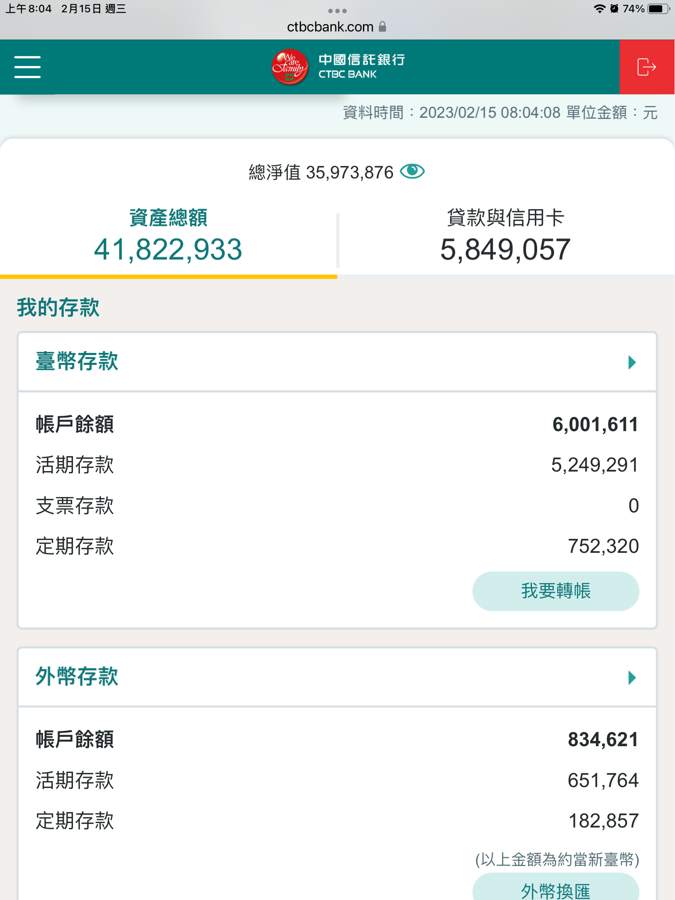The width and height of the screenshot is (675, 900).
Task: Click the We are Family logo
Action: [290, 67]
